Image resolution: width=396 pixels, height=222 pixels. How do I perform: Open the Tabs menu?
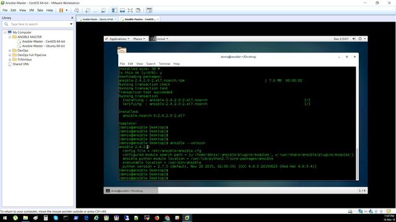tap(40, 10)
